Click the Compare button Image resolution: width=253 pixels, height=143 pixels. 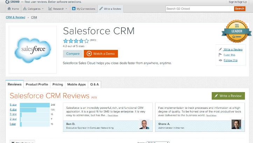tap(73, 54)
